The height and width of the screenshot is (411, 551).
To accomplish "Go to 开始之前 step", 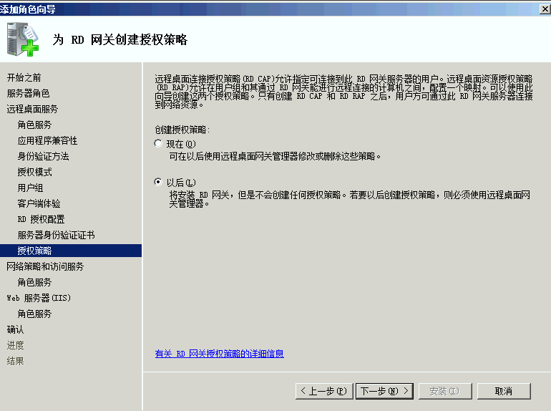I will 24,78.
